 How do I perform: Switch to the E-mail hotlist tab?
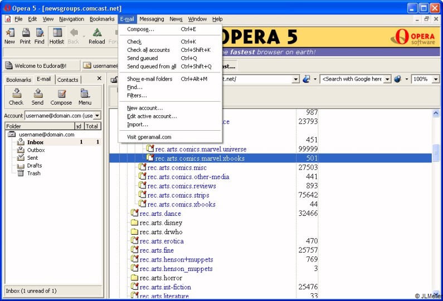[x=44, y=79]
